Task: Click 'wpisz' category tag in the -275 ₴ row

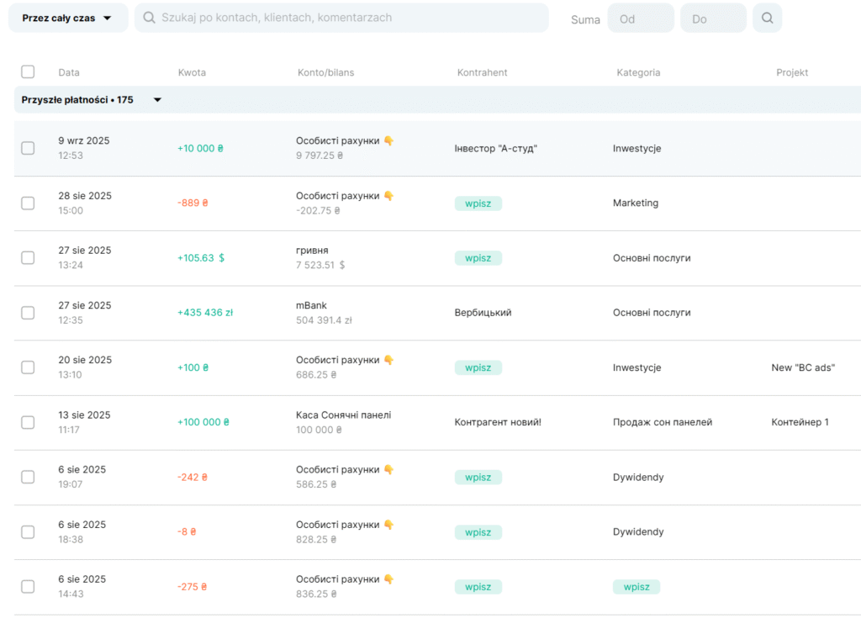Action: tap(636, 587)
